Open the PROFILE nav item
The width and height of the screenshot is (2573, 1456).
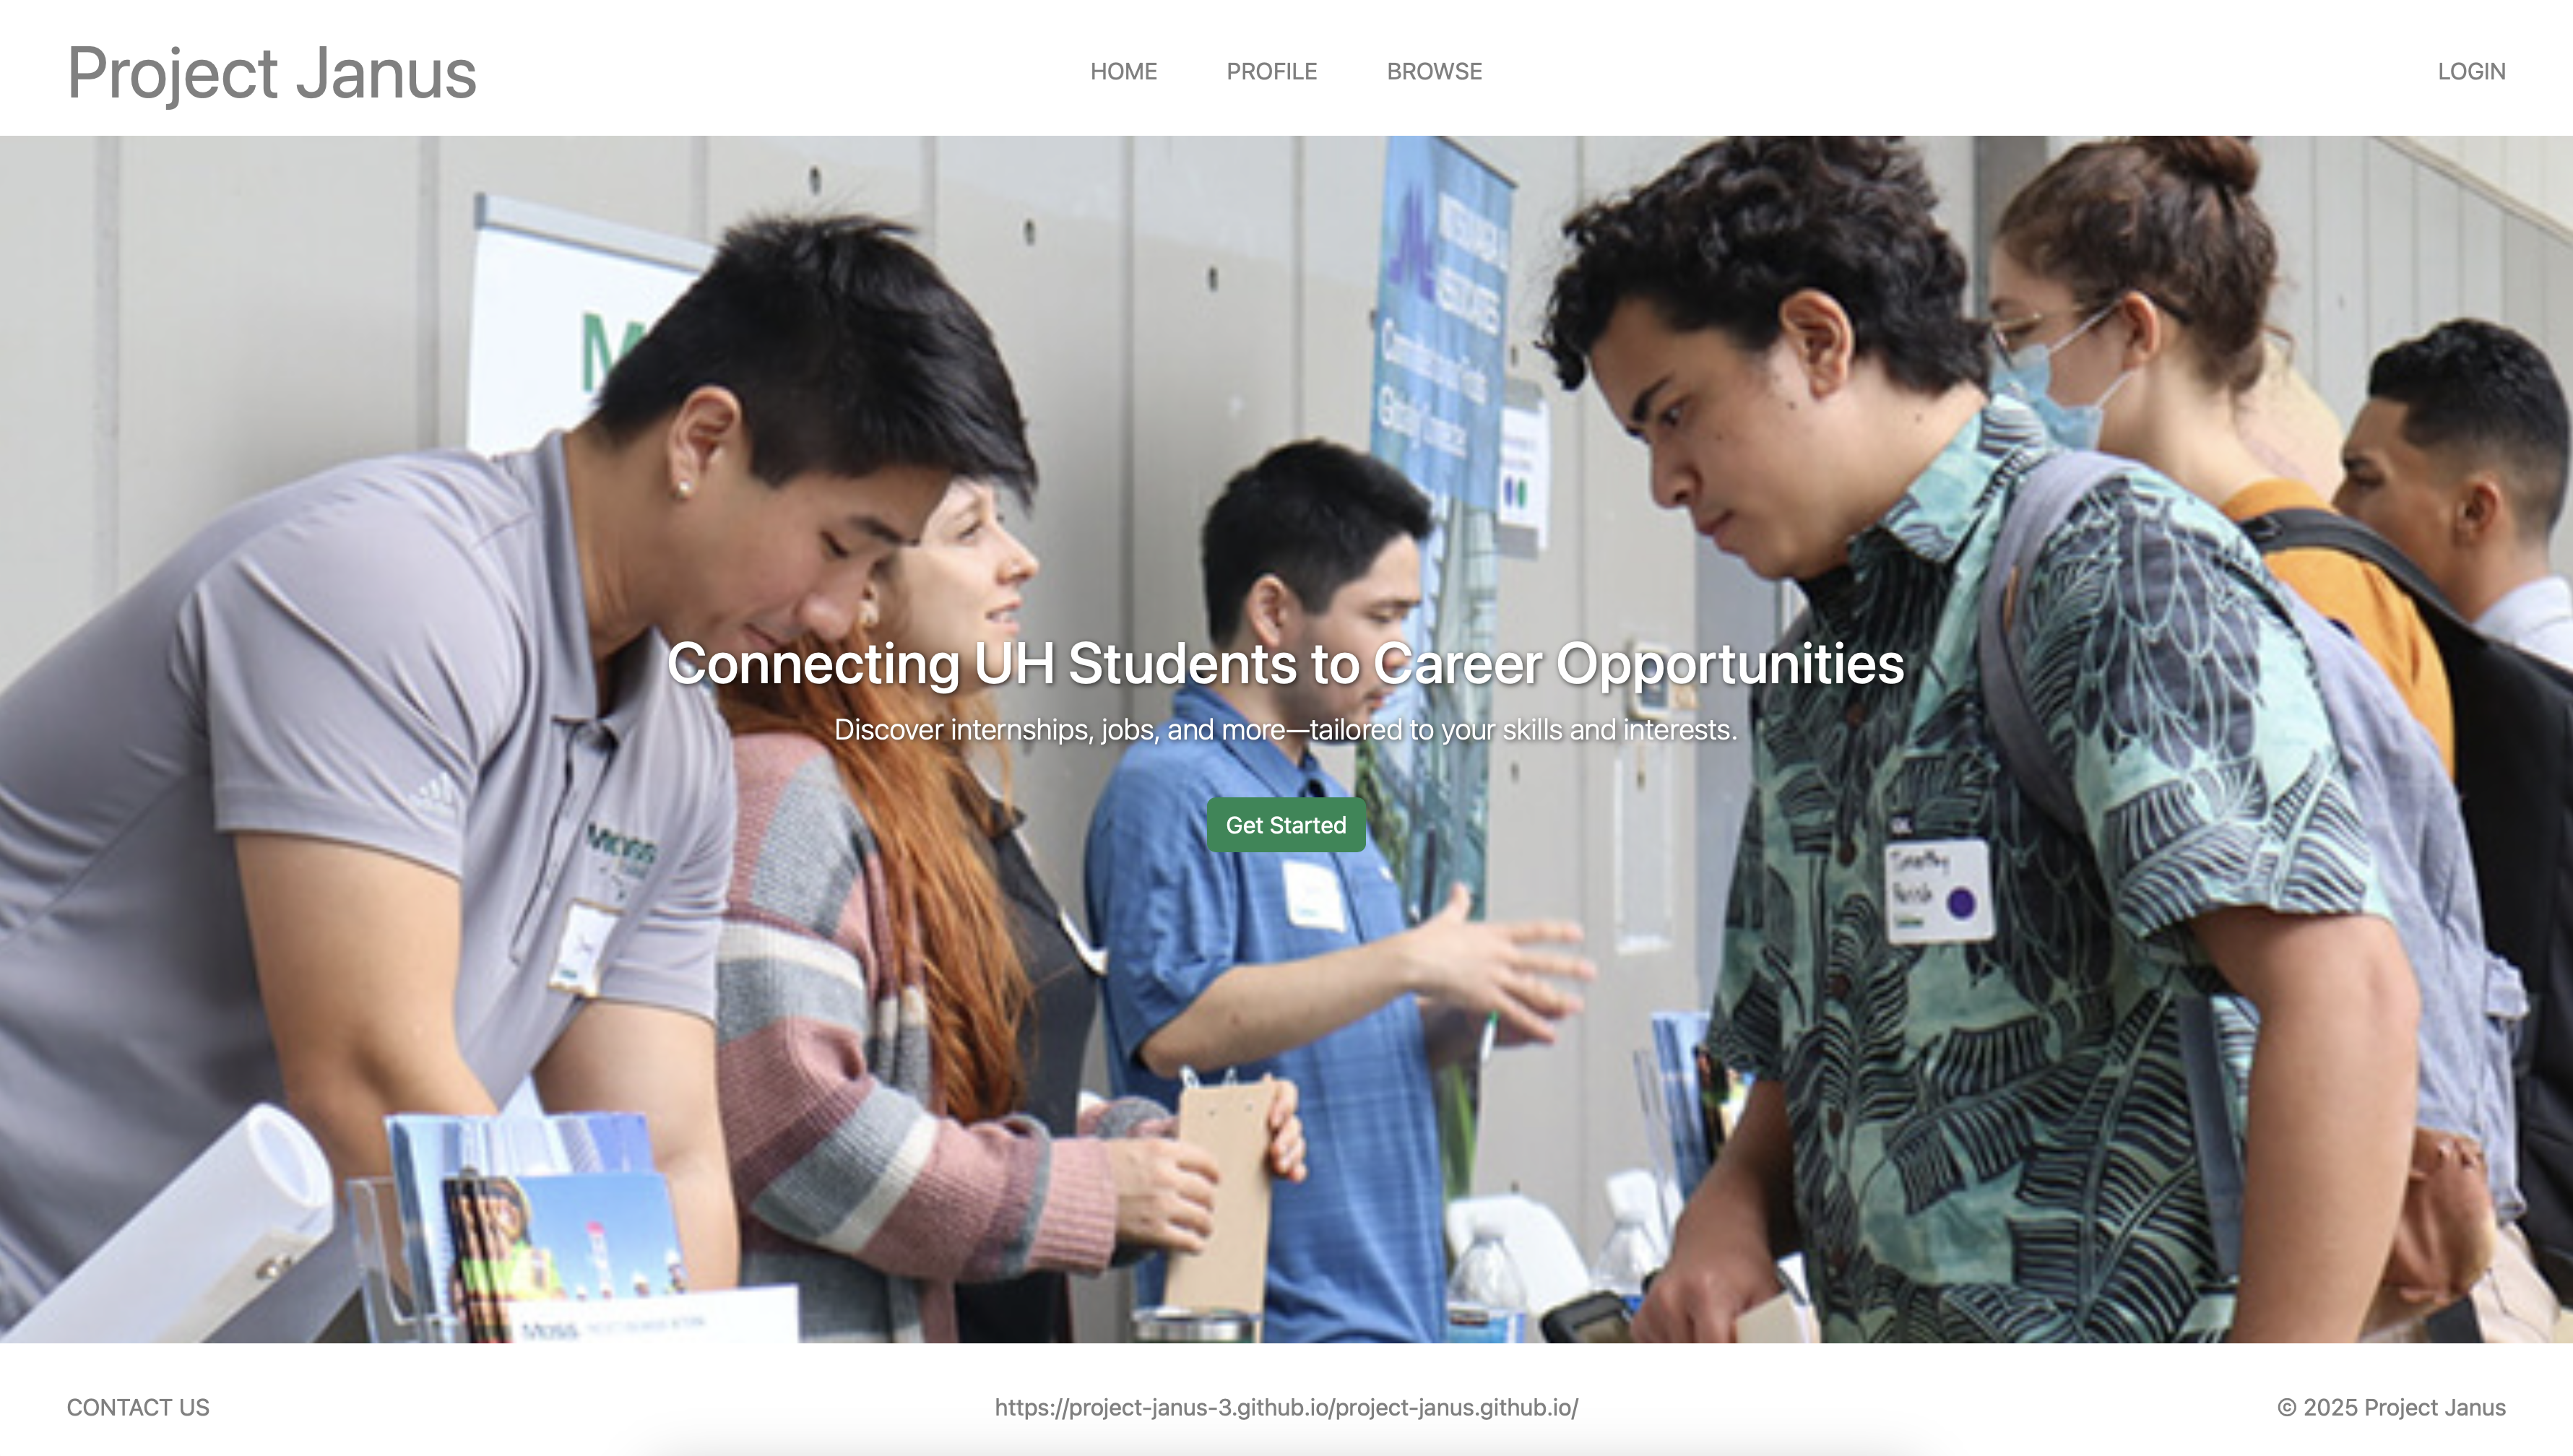pyautogui.click(x=1271, y=72)
